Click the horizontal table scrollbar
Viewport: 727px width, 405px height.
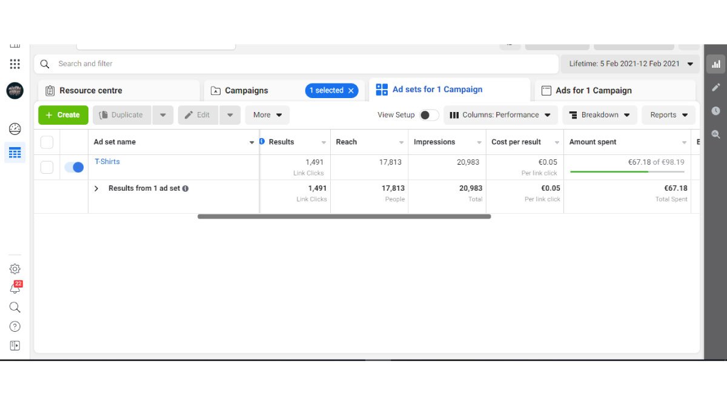(344, 216)
